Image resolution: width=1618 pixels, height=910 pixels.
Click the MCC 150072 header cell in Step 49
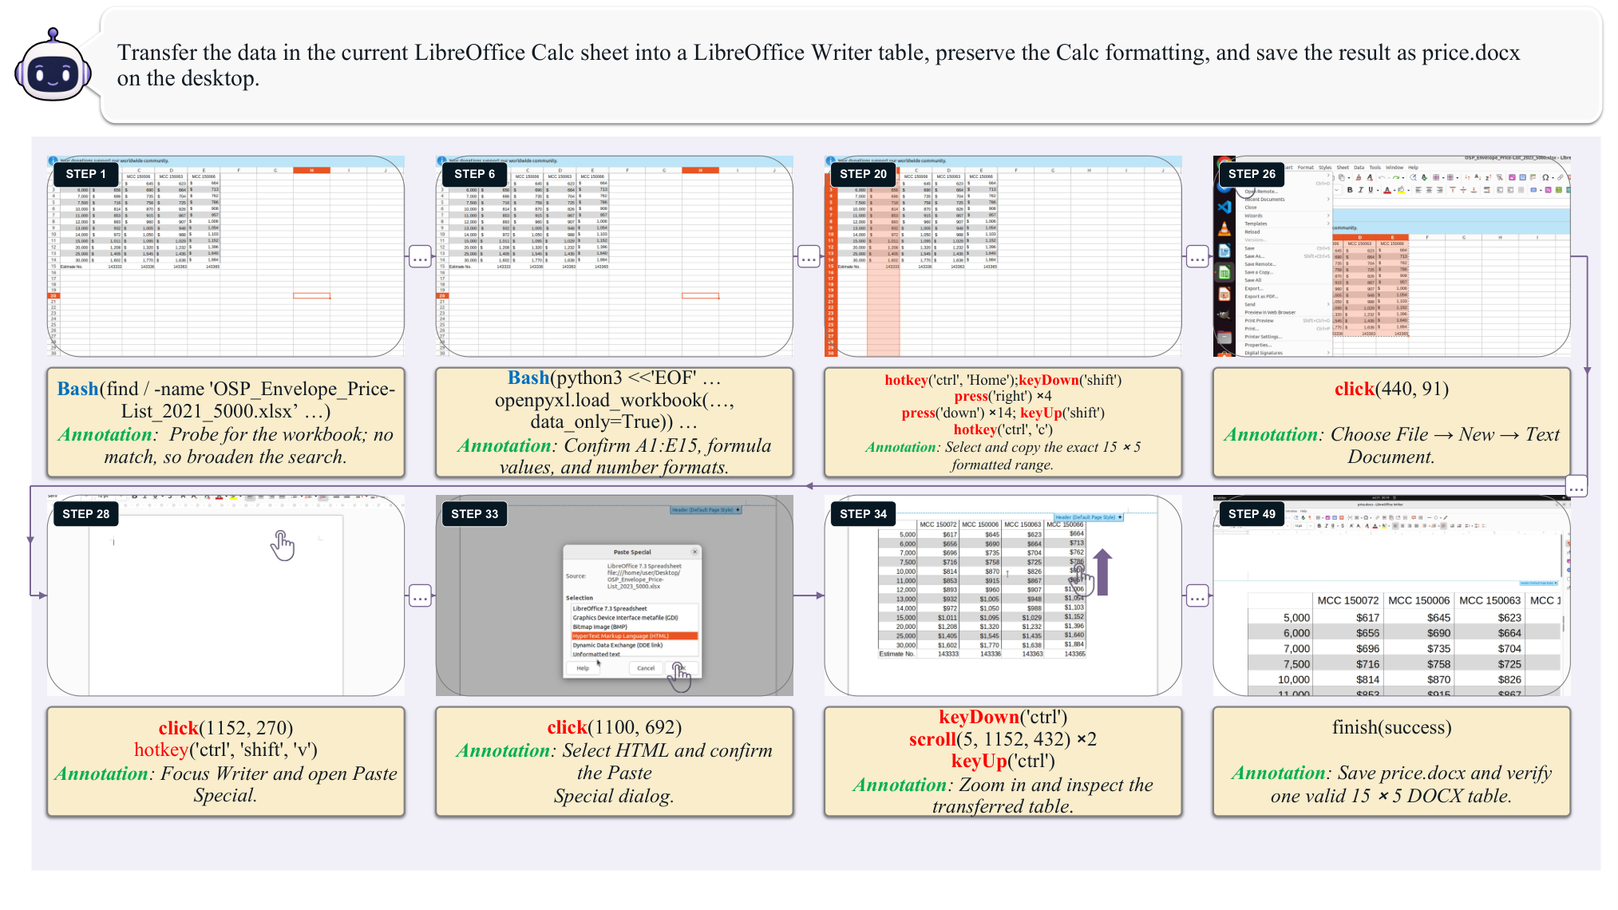pos(1347,600)
